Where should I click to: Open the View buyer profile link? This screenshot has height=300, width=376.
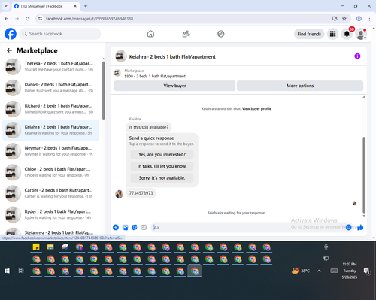point(256,109)
